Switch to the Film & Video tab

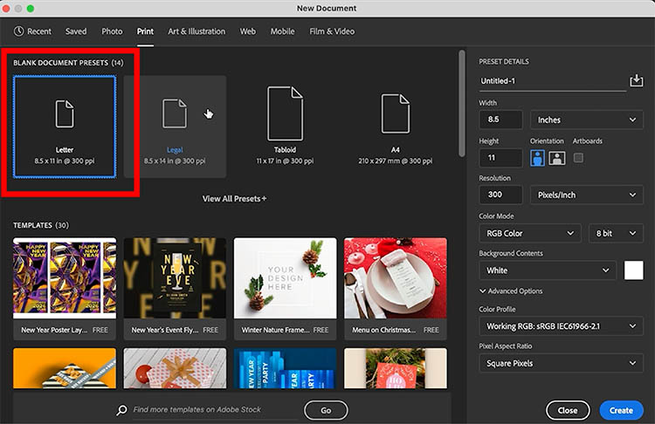click(x=332, y=31)
